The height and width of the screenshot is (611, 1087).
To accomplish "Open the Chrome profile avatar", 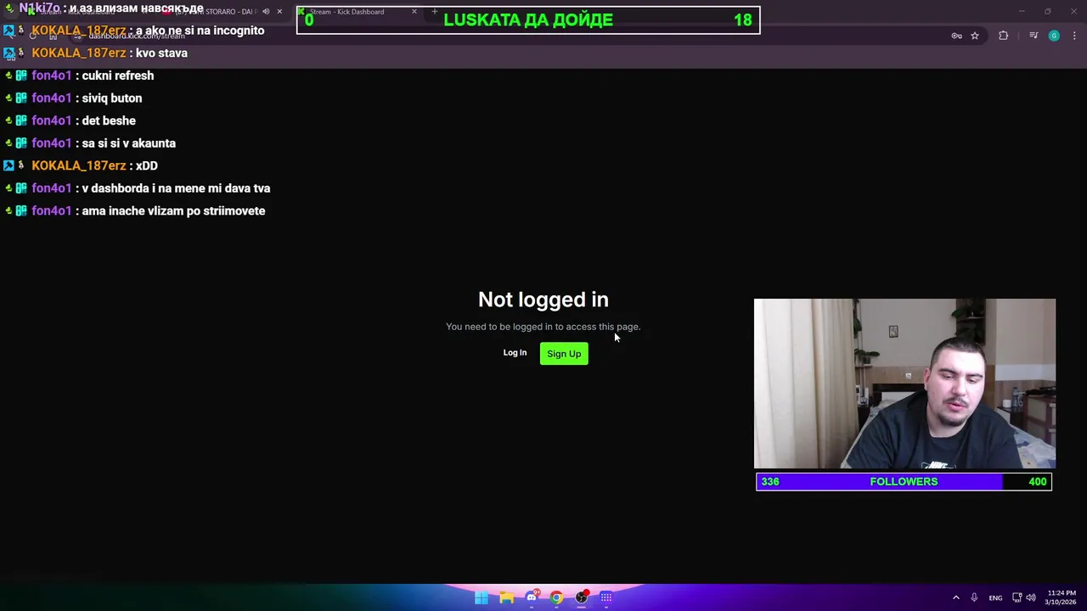I will click(1054, 36).
